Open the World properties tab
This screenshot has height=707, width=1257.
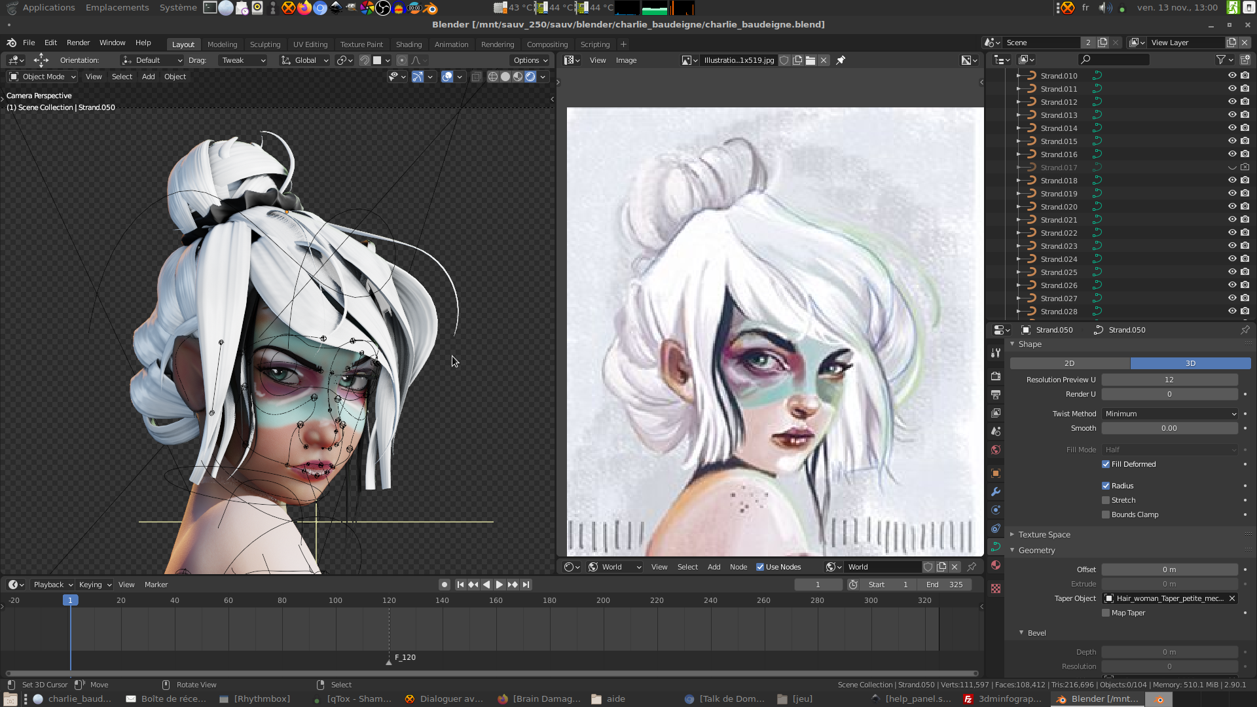(x=996, y=450)
